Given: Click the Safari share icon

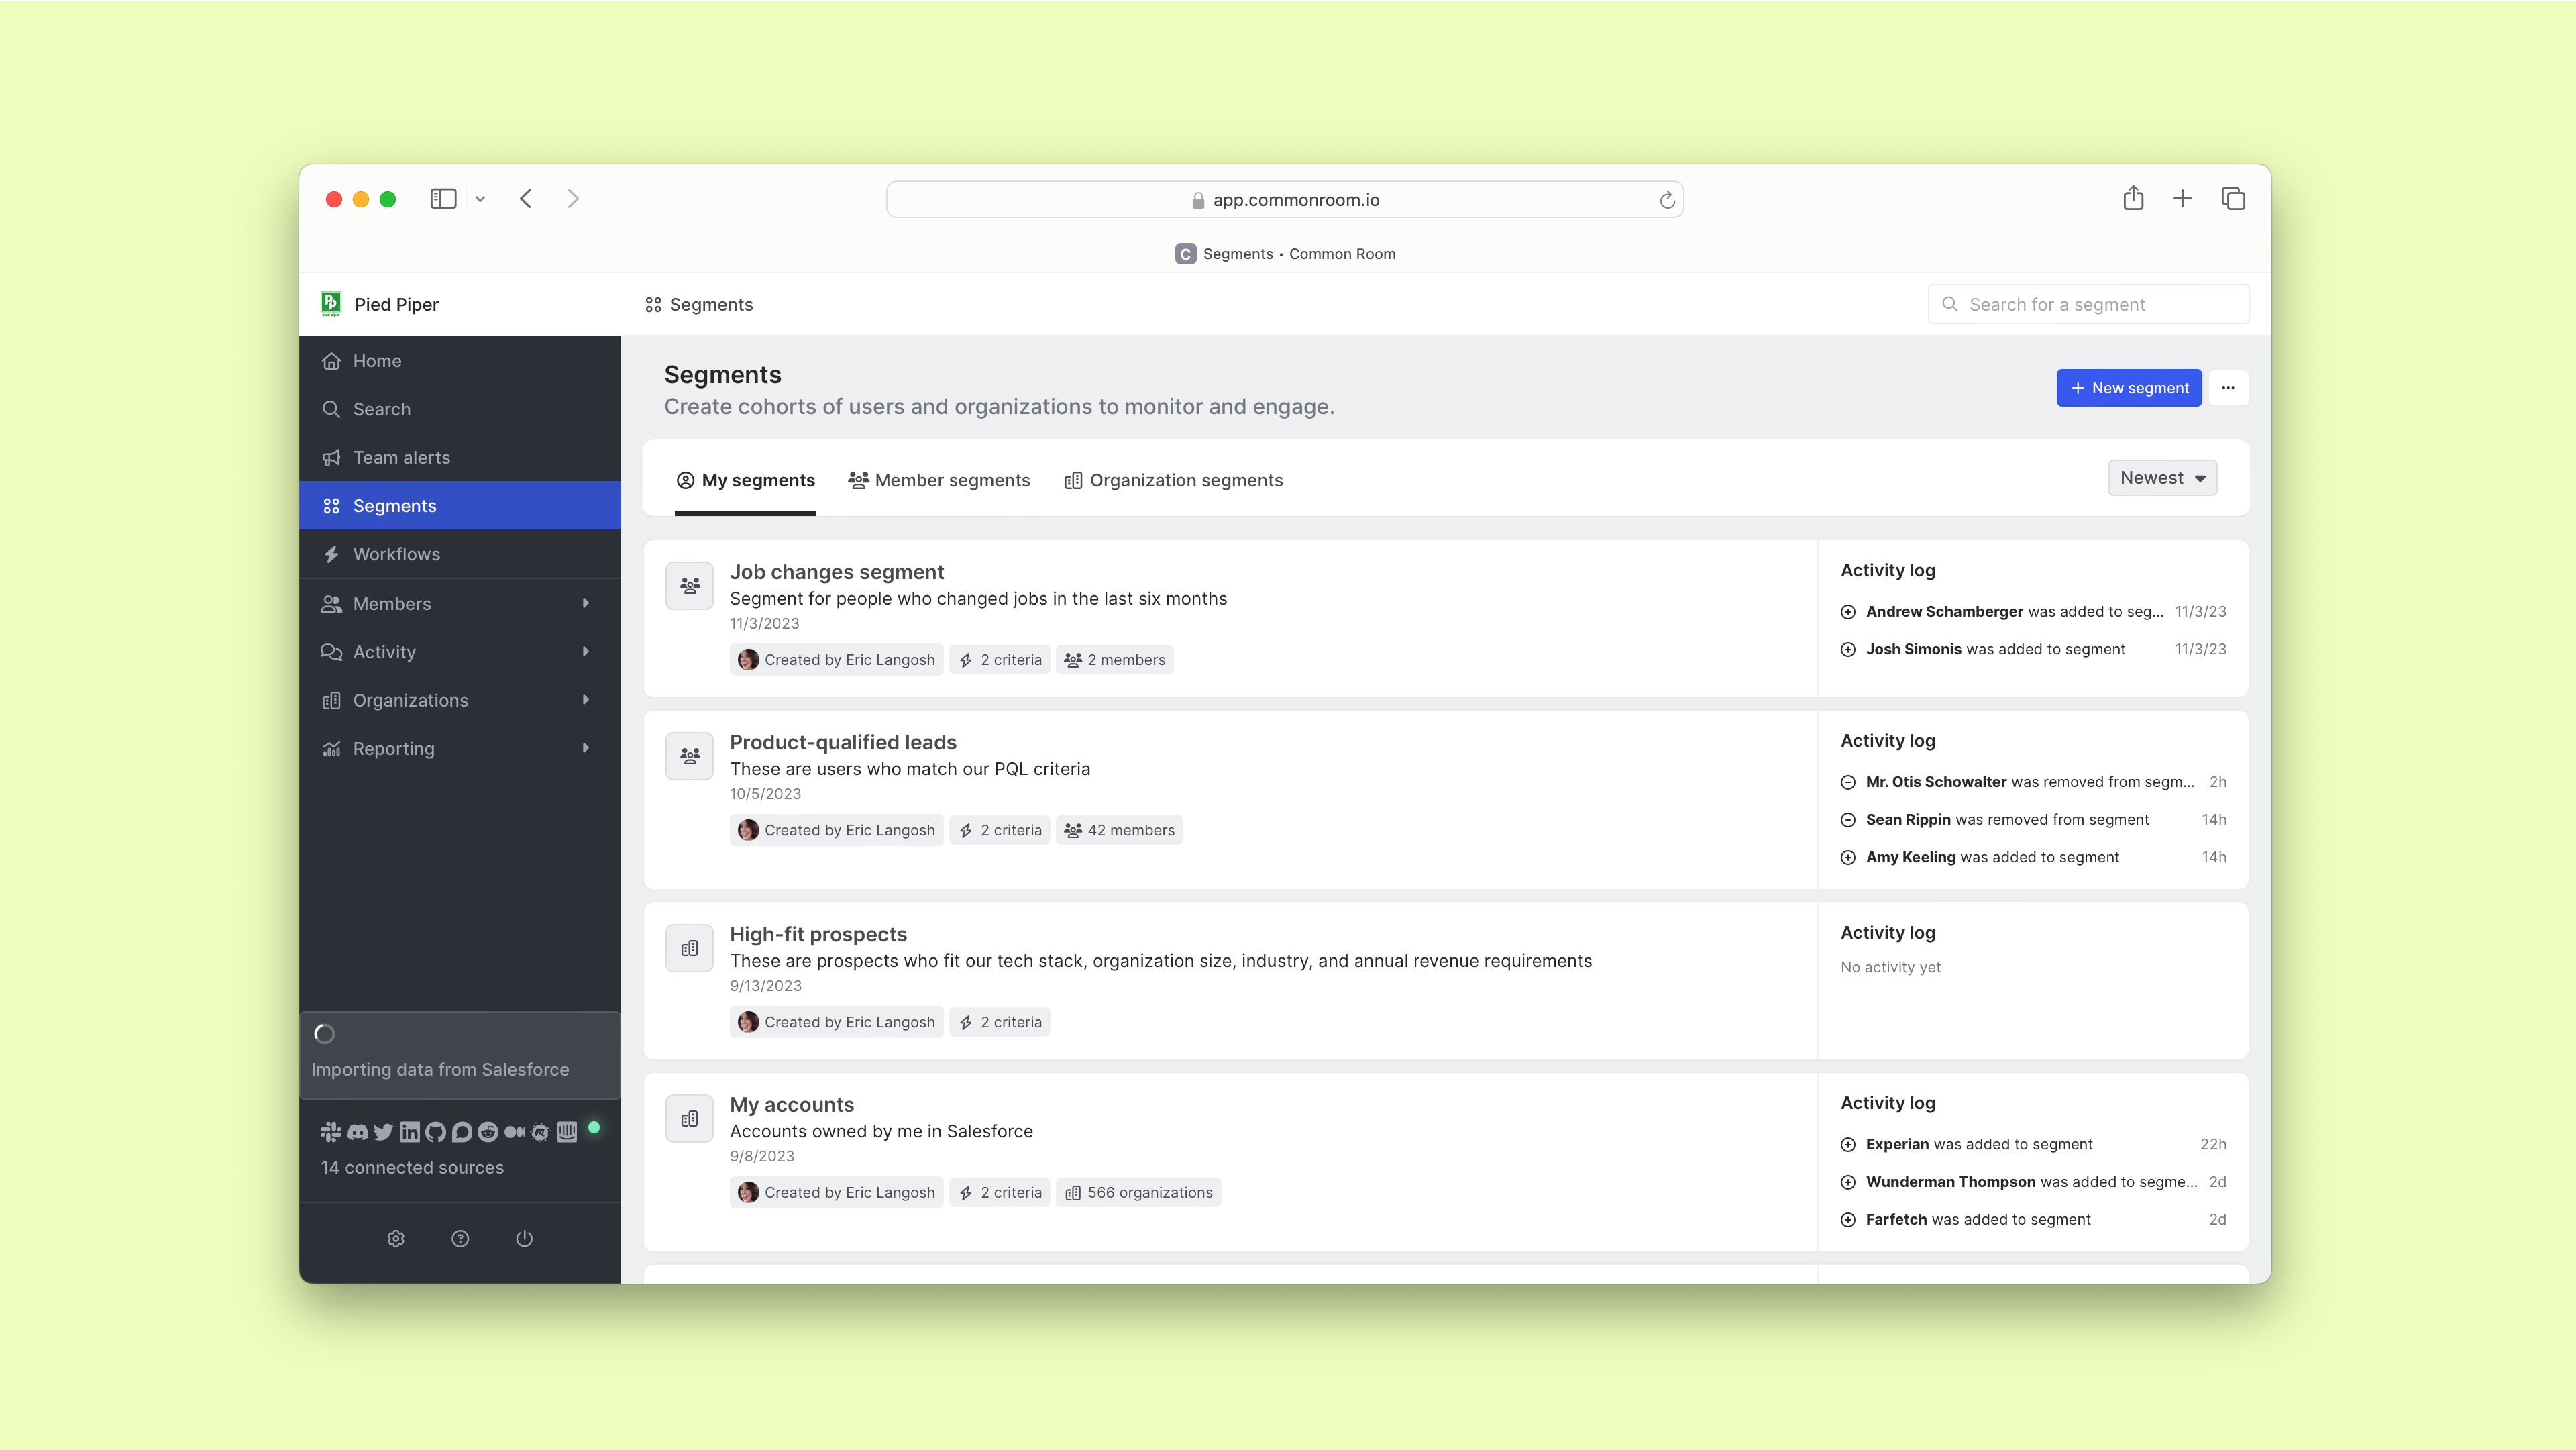Looking at the screenshot, I should [x=2133, y=198].
